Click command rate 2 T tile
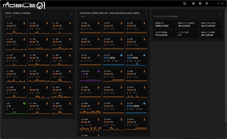Screen dimensions: 227x139 188,34
